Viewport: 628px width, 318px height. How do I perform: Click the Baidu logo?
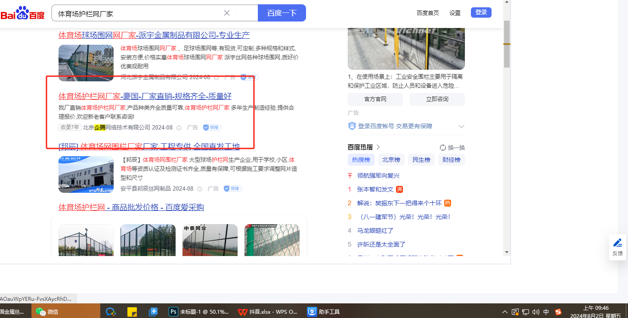click(22, 13)
